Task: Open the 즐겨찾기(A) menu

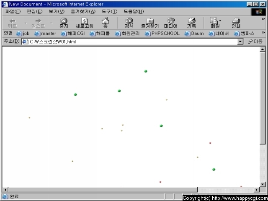Action: coord(83,12)
